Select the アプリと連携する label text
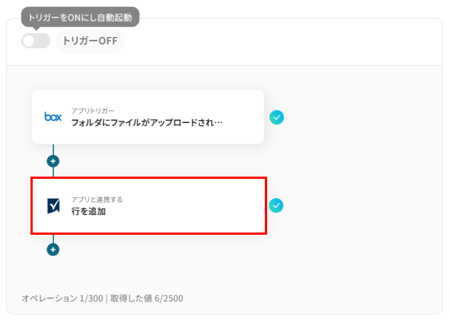Viewport: 450px width, 320px height. tap(96, 199)
